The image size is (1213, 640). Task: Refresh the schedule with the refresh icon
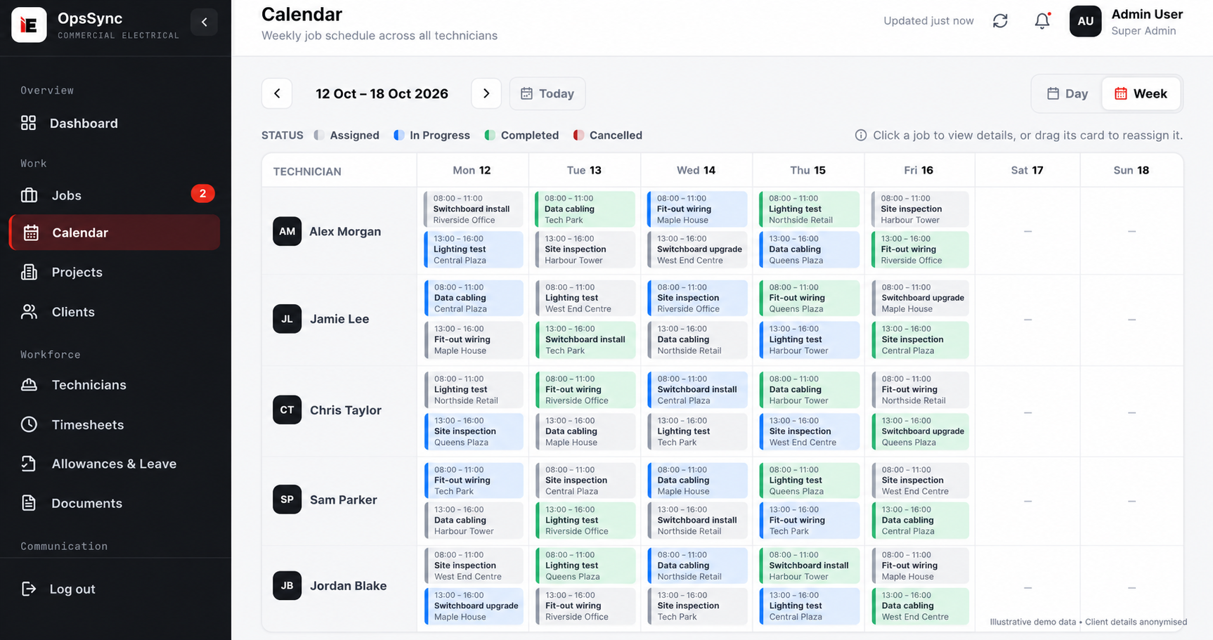click(x=1000, y=21)
